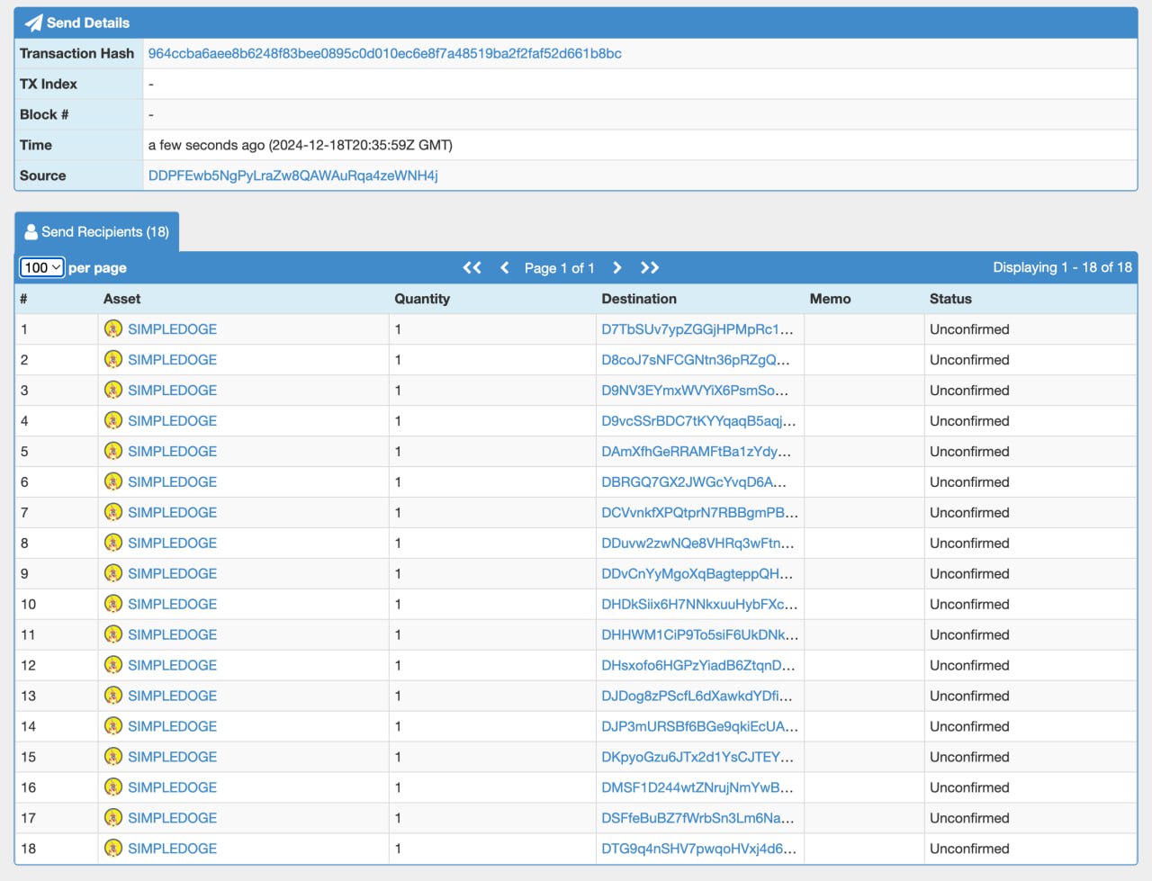
Task: Open destination DJP3mURSBf6BGe9qkiEcUA address
Action: (x=700, y=726)
